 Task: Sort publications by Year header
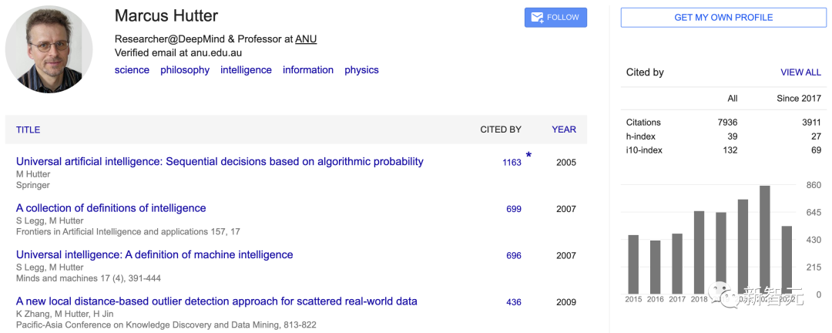pyautogui.click(x=564, y=129)
